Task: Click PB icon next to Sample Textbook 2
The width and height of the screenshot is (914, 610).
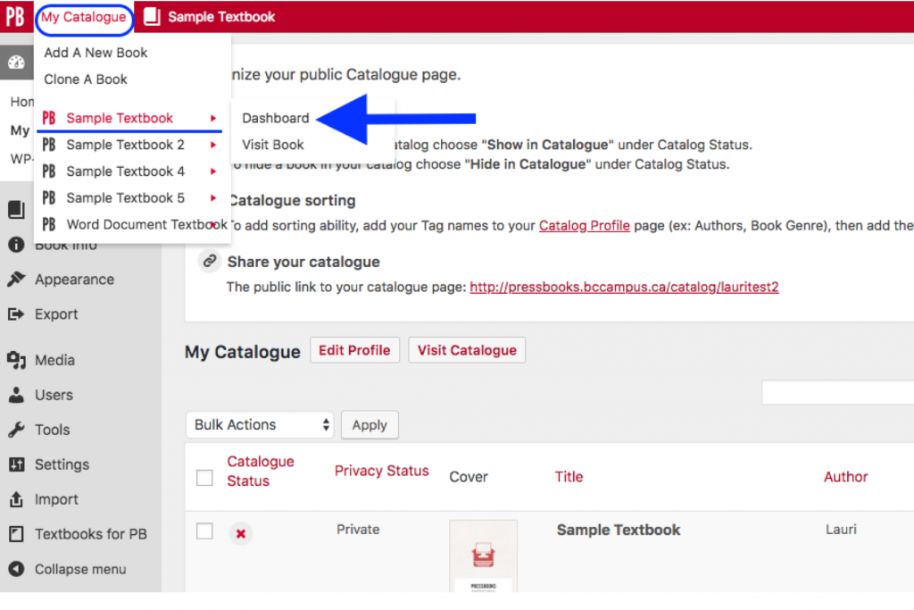Action: (49, 145)
